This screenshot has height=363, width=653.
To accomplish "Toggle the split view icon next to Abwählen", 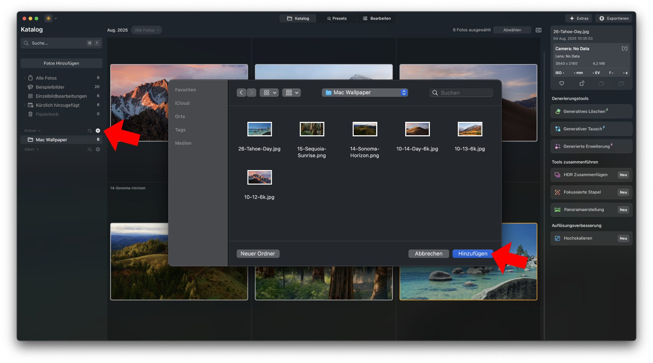I will click(538, 30).
